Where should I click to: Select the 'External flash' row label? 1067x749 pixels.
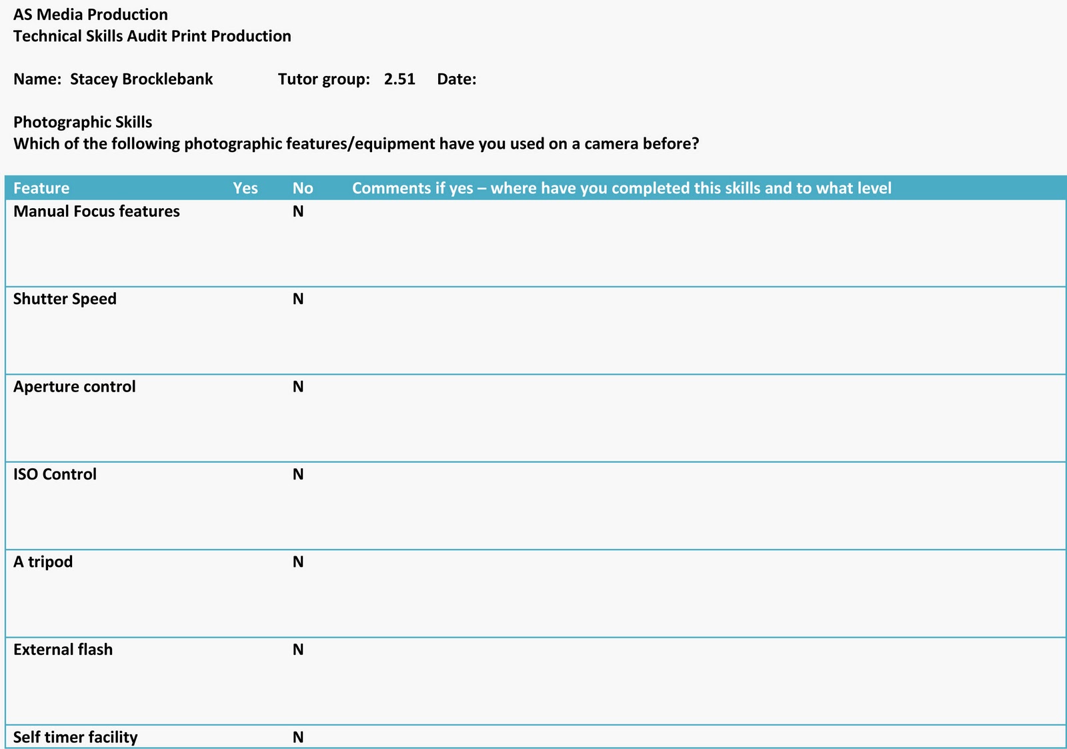(63, 650)
